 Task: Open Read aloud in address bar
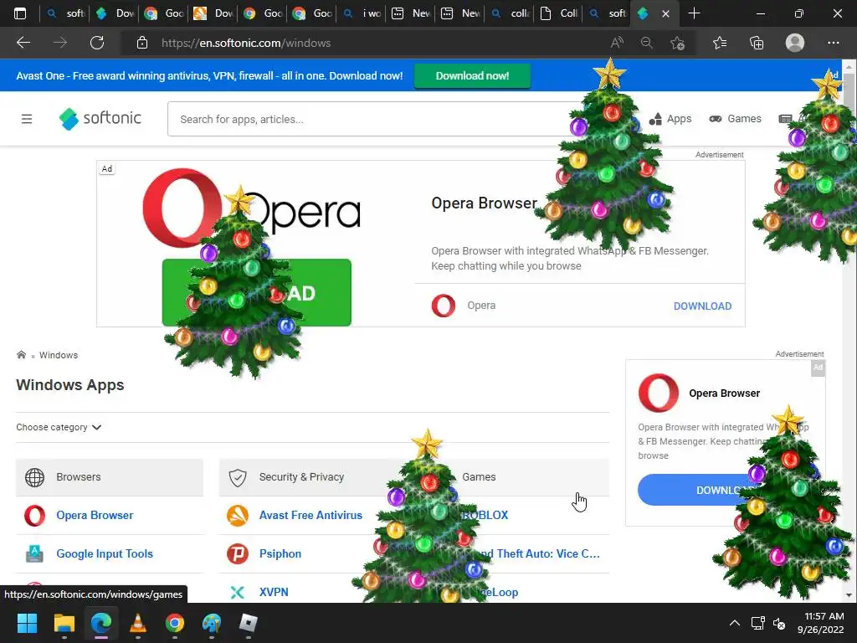pos(617,43)
